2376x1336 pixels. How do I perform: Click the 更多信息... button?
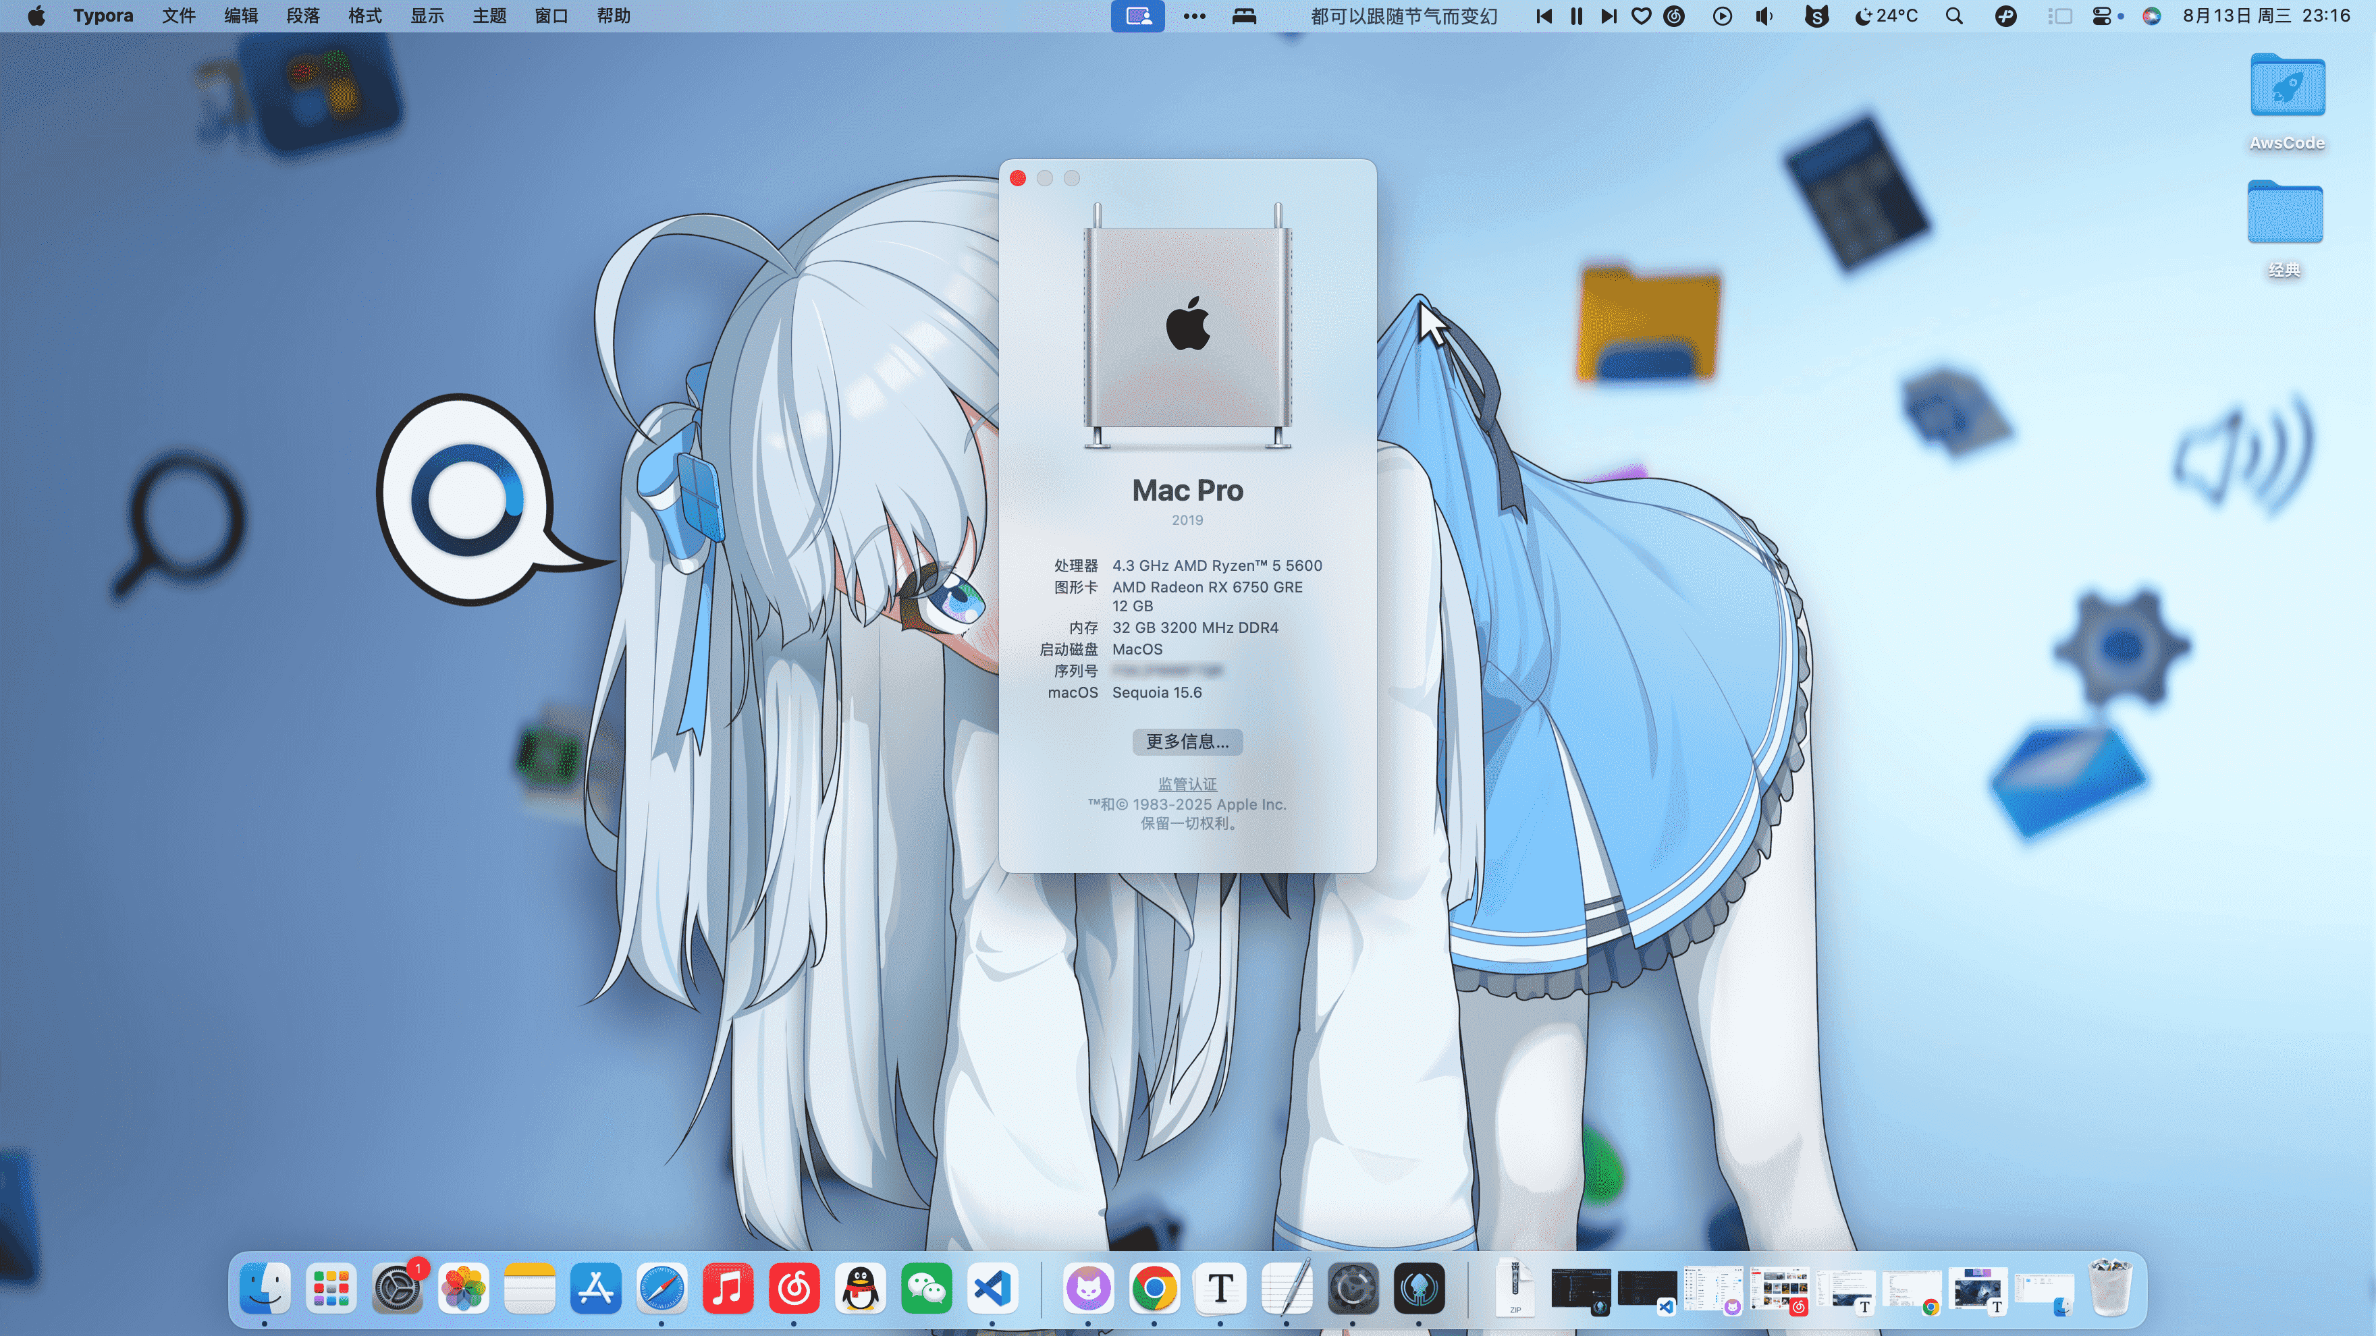click(x=1187, y=742)
